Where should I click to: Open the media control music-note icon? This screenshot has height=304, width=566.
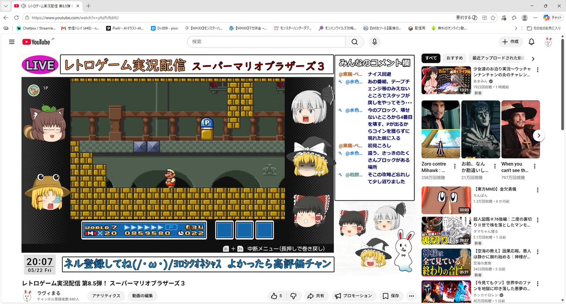504,17
